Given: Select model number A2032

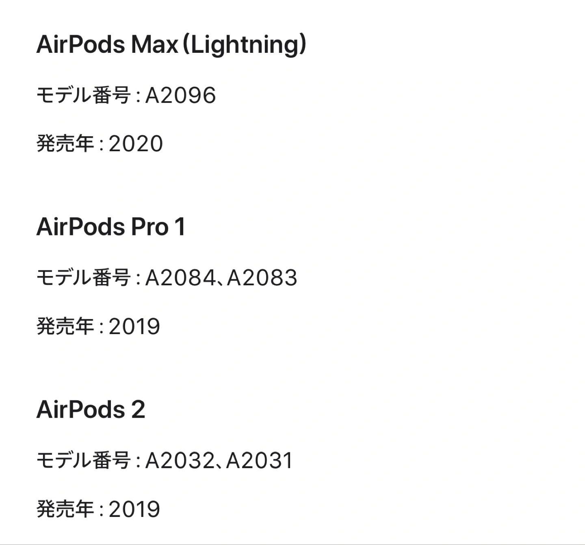Looking at the screenshot, I should point(179,461).
